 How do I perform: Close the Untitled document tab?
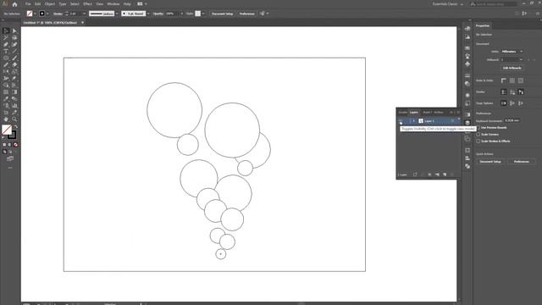click(82, 23)
